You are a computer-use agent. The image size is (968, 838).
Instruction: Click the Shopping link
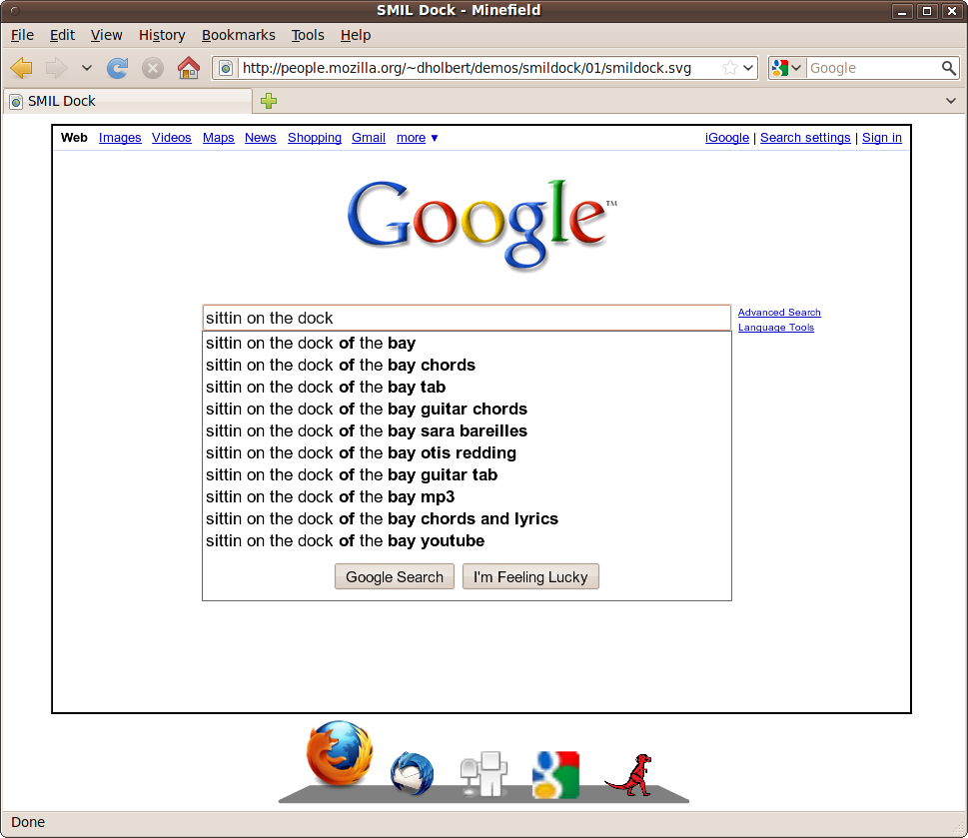(315, 138)
